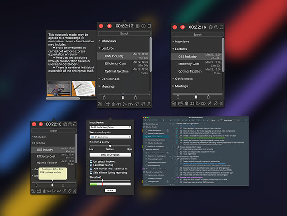The image size is (287, 216).
Task: Click the trash icon in the 00:22:13 window
Action: (113, 105)
